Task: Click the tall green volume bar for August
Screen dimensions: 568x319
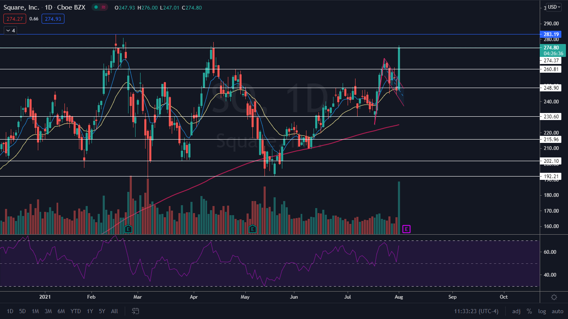Action: [x=399, y=208]
